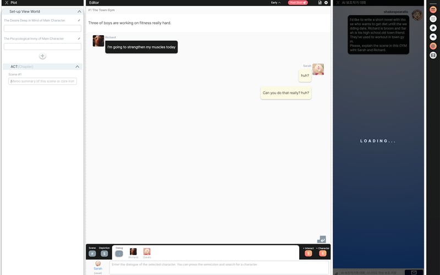Screen dimensions: 440x275
Task: Click the Desire Deep in Mind input field
Action: click(x=42, y=29)
